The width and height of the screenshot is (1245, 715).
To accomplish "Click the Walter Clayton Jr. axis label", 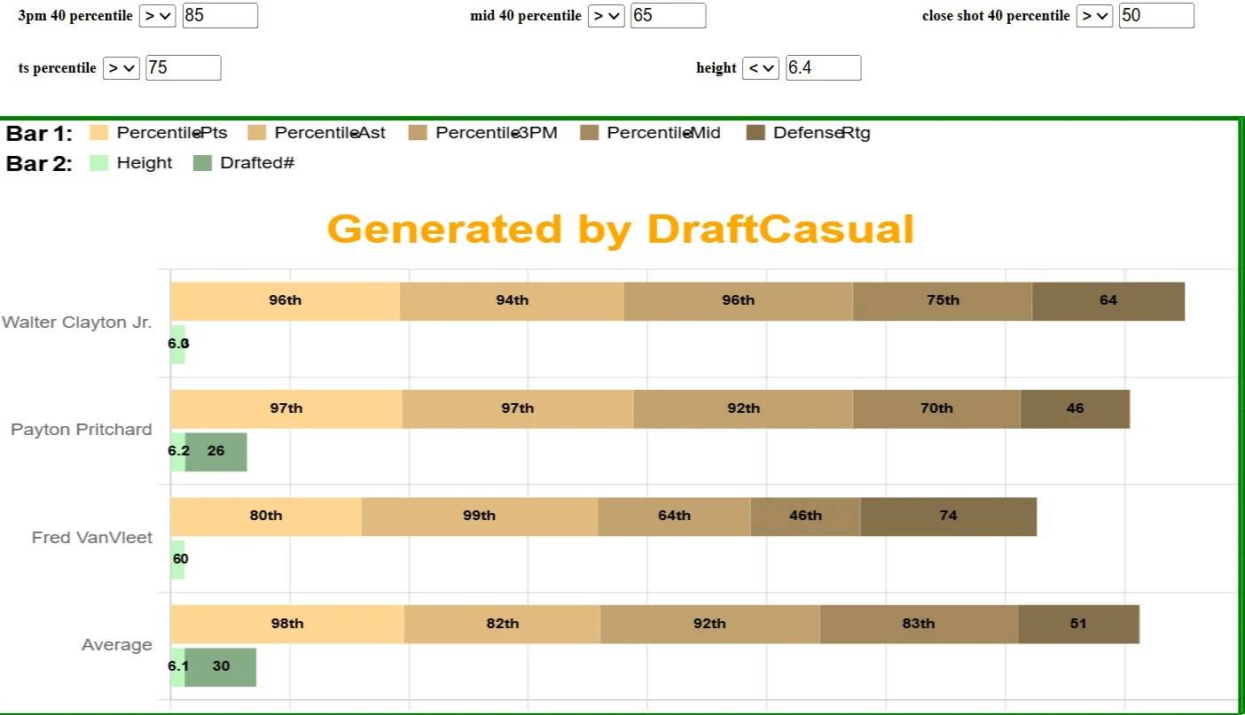I will point(77,323).
